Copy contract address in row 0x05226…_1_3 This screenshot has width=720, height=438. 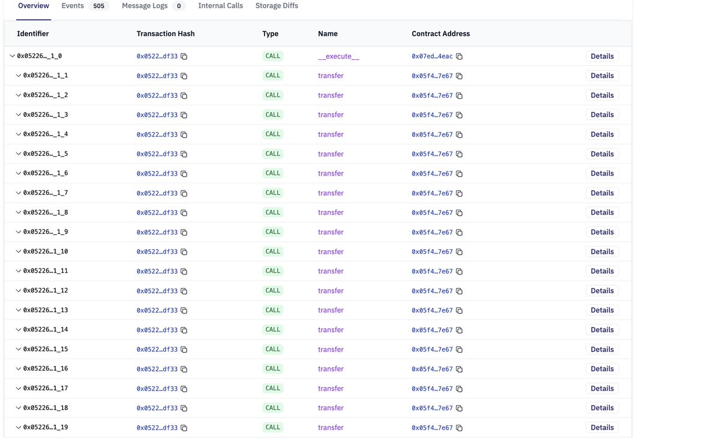point(459,115)
